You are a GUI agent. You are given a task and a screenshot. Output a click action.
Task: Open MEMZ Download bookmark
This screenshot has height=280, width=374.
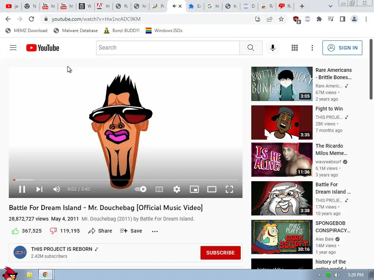tap(26, 31)
